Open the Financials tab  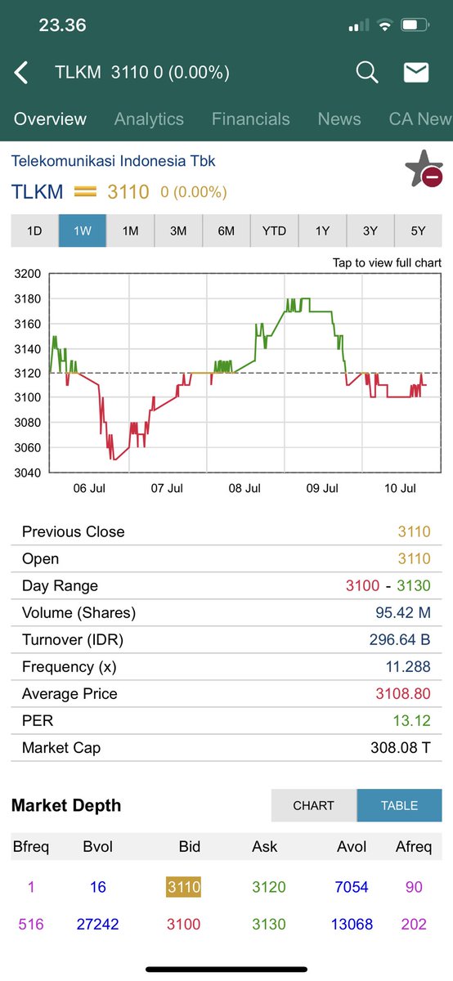point(250,119)
